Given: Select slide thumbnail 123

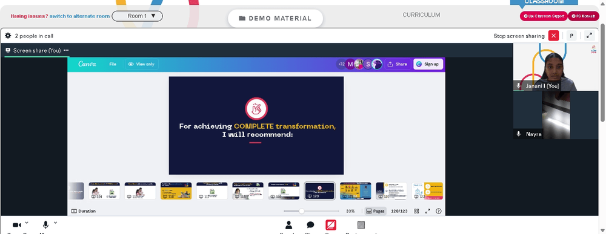Looking at the screenshot, I should coord(427,191).
